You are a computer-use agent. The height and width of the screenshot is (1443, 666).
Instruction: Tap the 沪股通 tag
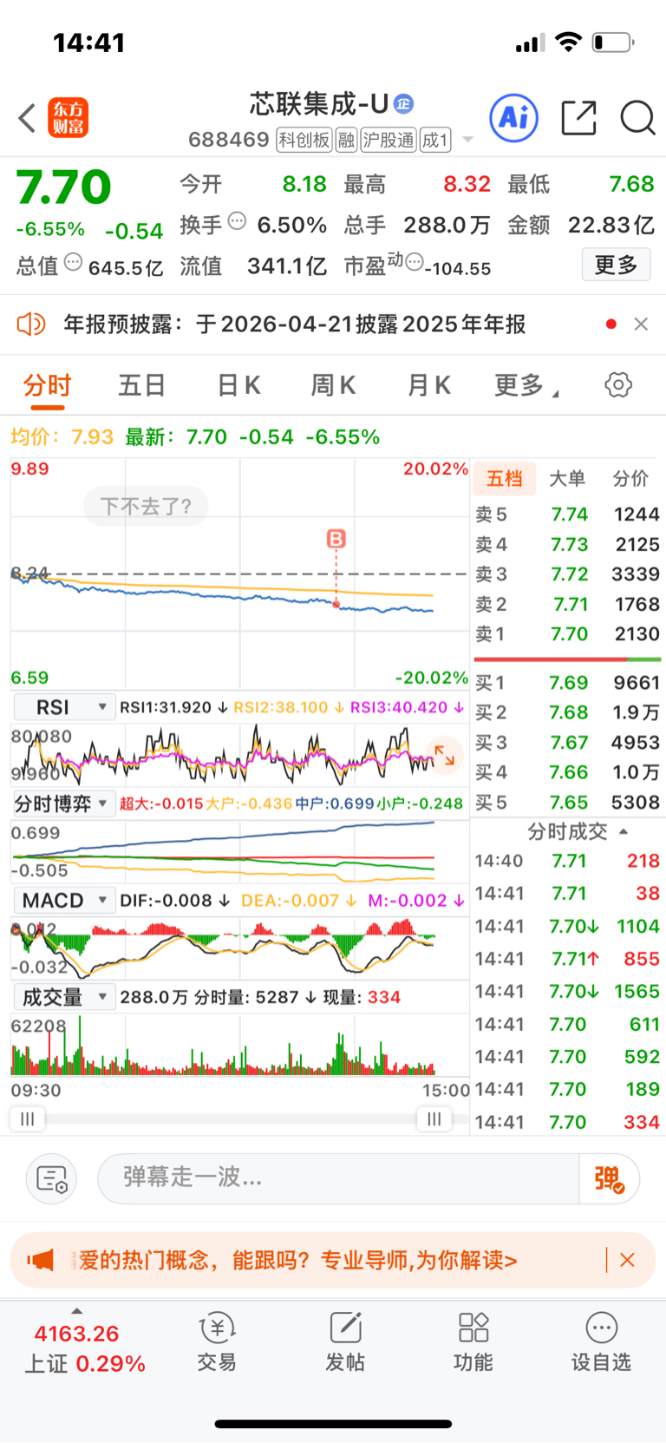click(x=388, y=140)
